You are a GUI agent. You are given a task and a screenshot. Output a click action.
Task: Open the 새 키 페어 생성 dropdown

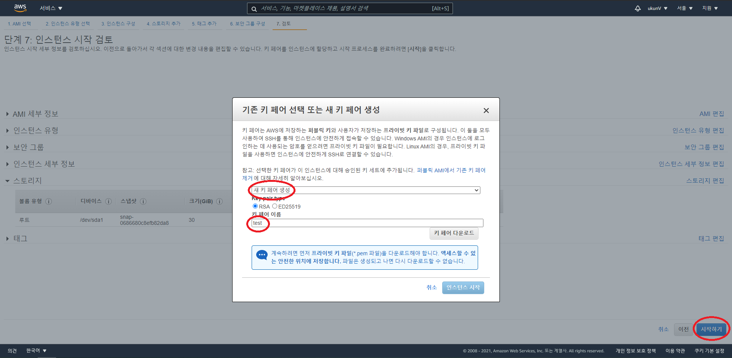tap(366, 190)
